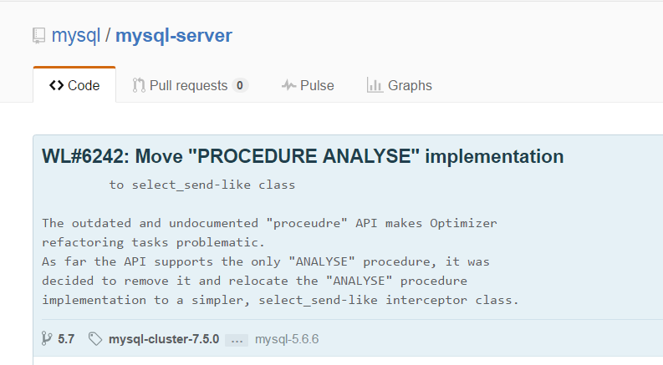The image size is (663, 365).
Task: Click the branch icon beside 5.7
Action: coord(47,339)
